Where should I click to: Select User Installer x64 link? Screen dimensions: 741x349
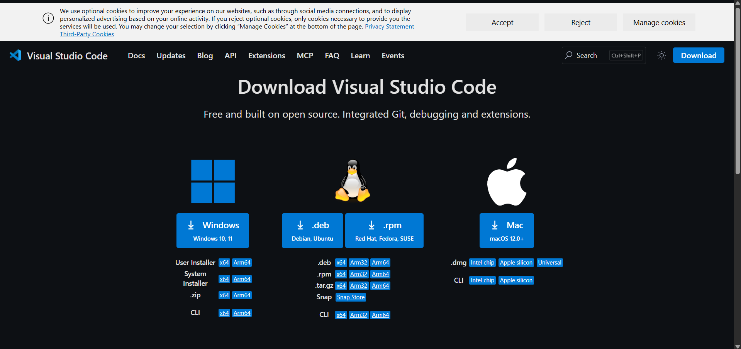point(224,263)
